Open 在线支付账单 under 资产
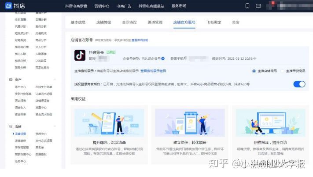The image size is (313, 177). pyautogui.click(x=44, y=87)
